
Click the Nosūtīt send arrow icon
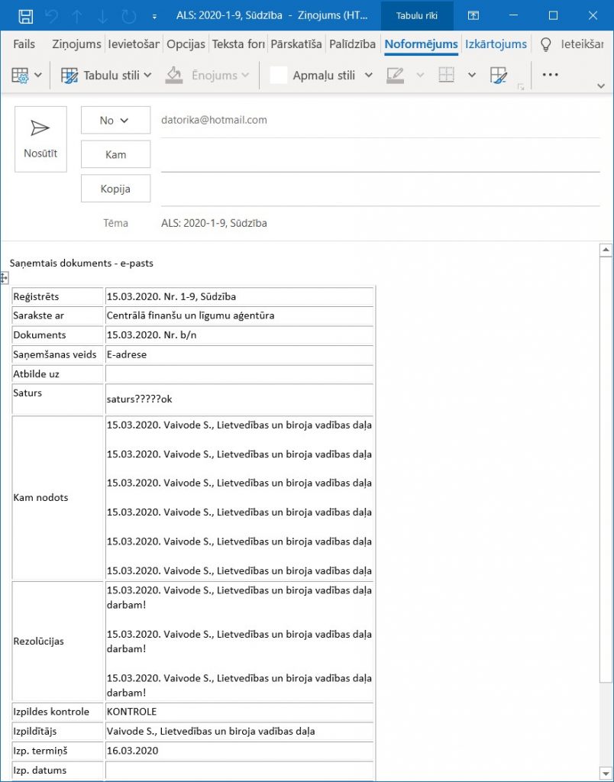coord(40,128)
